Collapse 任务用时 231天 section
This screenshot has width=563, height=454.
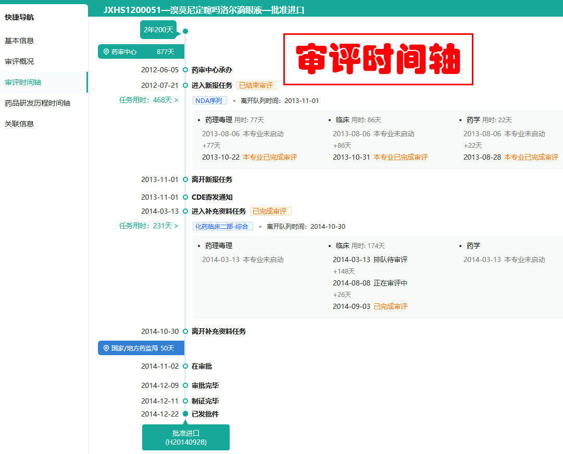[x=148, y=226]
